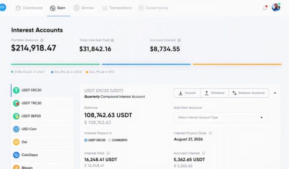The width and height of the screenshot is (289, 169).
Task: Show Interest Payout Date help icon
Action: [x=210, y=133]
